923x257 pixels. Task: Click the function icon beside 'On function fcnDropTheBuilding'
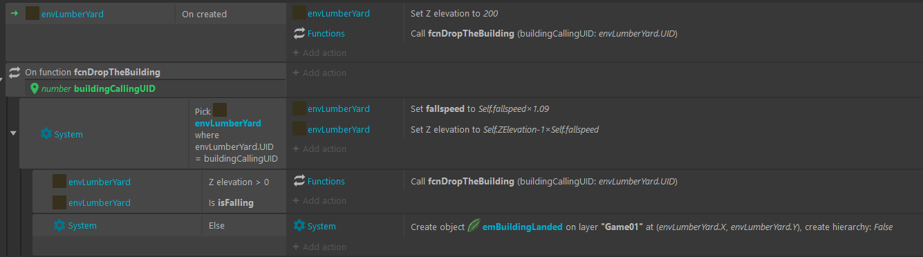15,72
